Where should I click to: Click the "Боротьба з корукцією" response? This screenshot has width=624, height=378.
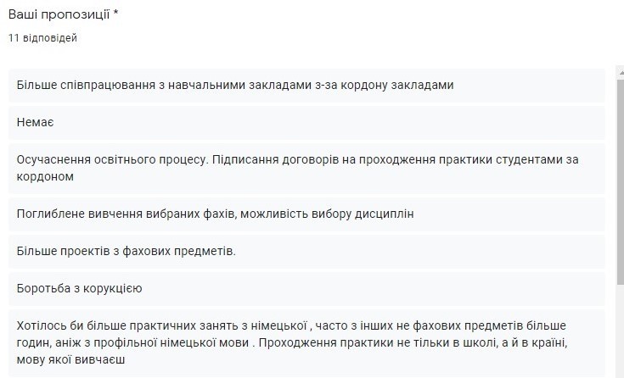[x=79, y=288]
